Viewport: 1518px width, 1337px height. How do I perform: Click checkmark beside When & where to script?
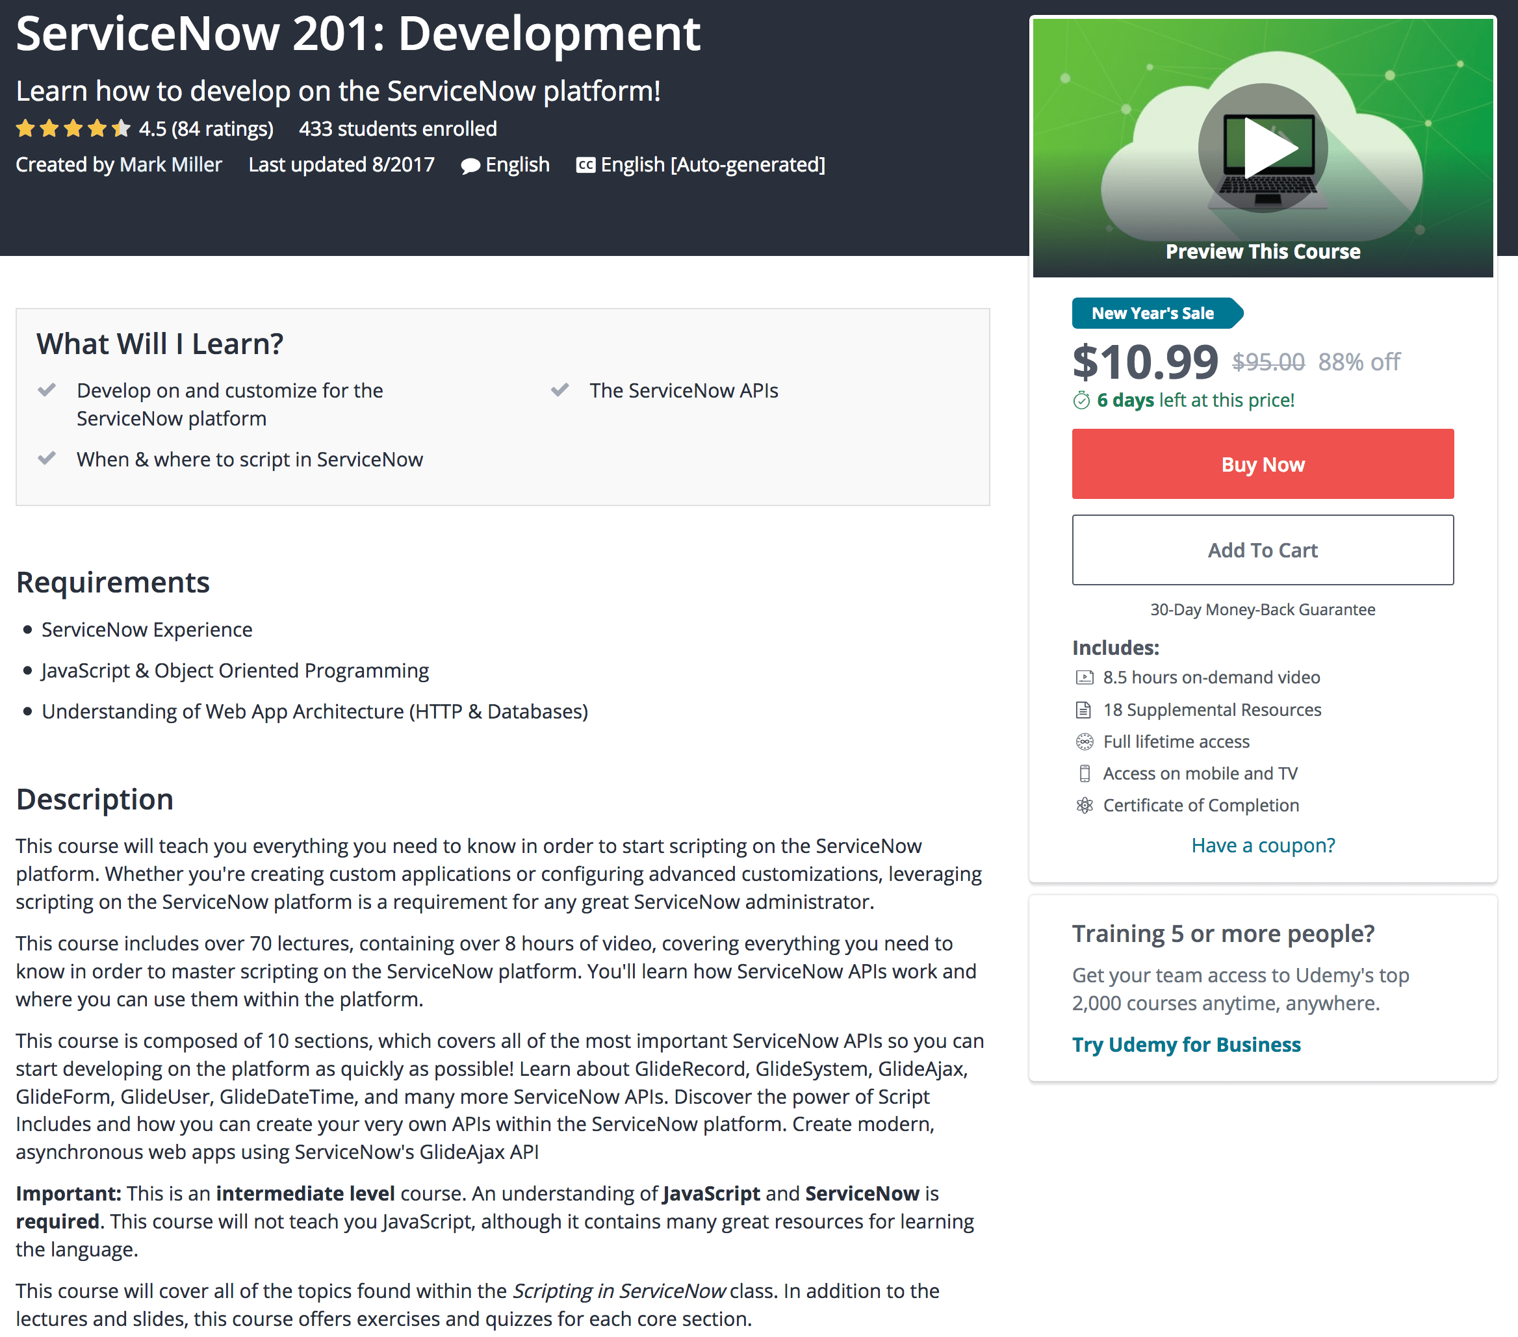tap(47, 458)
